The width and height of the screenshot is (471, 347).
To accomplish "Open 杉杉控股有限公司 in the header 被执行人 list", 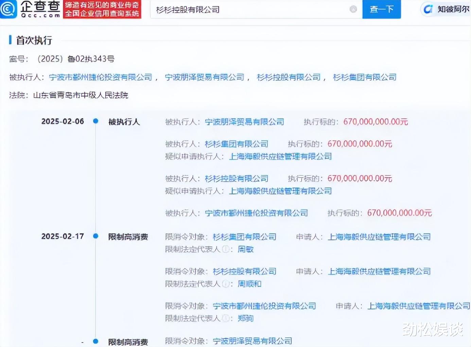I will tap(289, 77).
